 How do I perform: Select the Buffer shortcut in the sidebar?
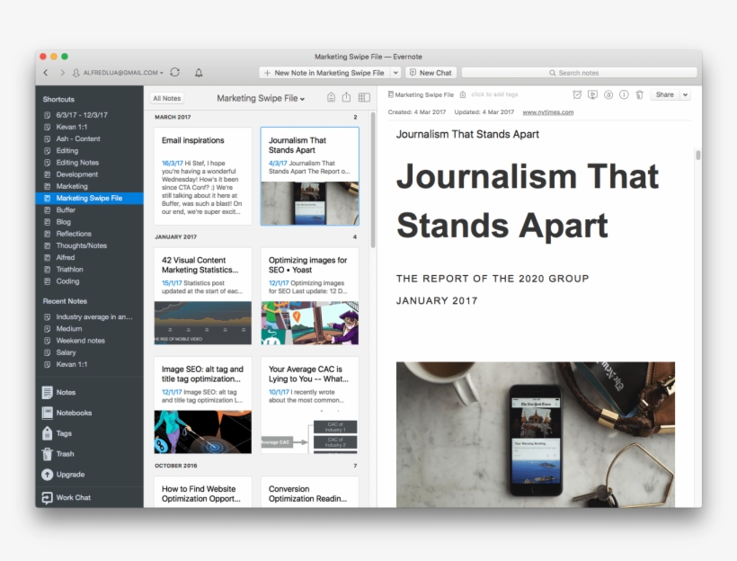coord(66,209)
